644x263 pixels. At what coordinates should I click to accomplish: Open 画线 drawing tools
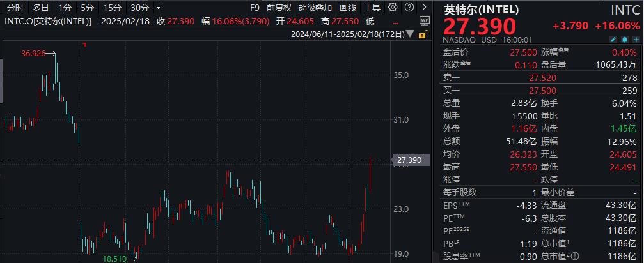point(348,8)
